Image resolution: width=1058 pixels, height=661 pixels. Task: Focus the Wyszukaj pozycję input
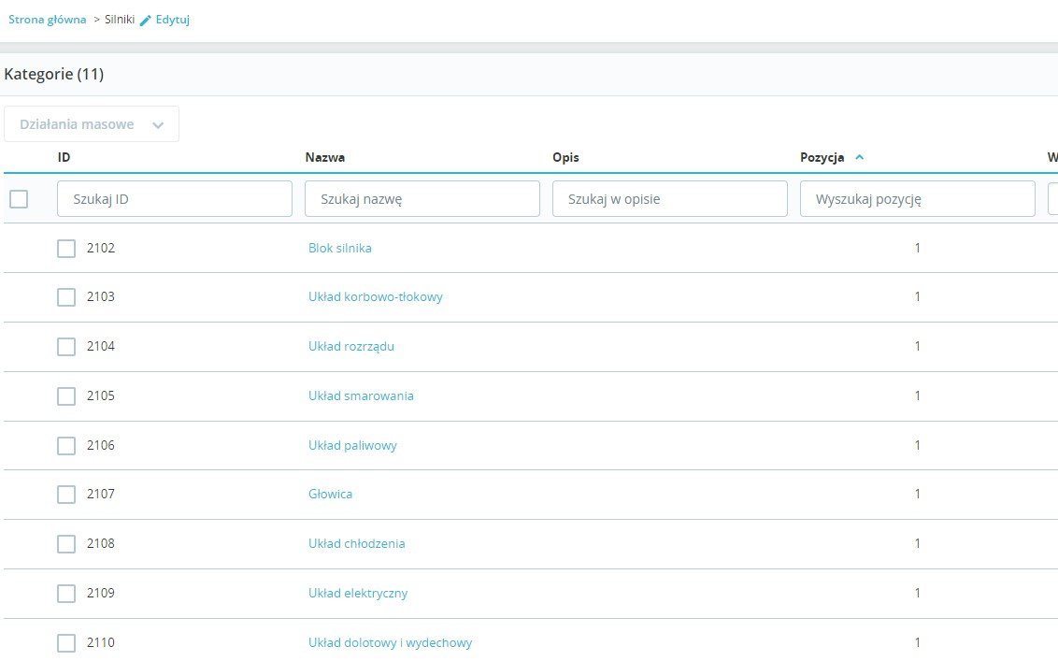click(x=918, y=199)
